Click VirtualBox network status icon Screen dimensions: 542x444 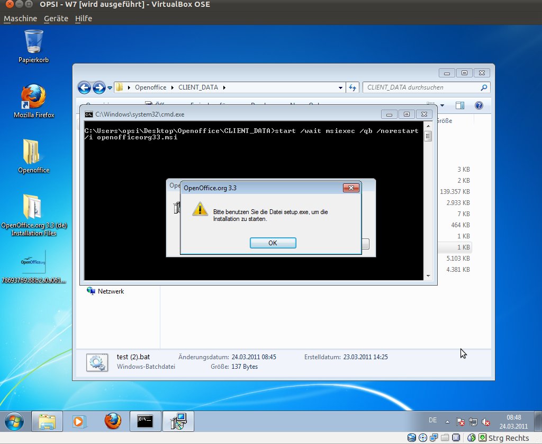click(x=434, y=438)
